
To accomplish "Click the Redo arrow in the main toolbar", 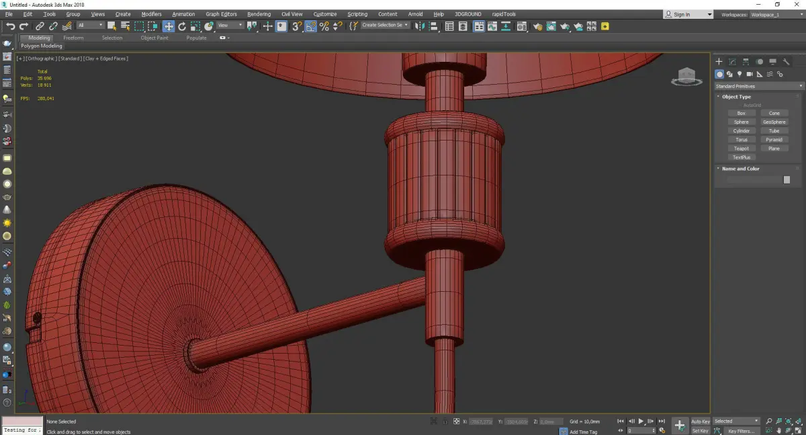I will coord(24,26).
